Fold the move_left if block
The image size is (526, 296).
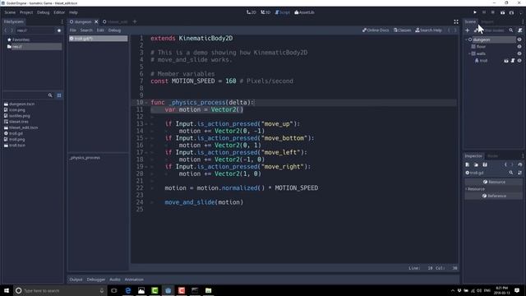(x=146, y=153)
